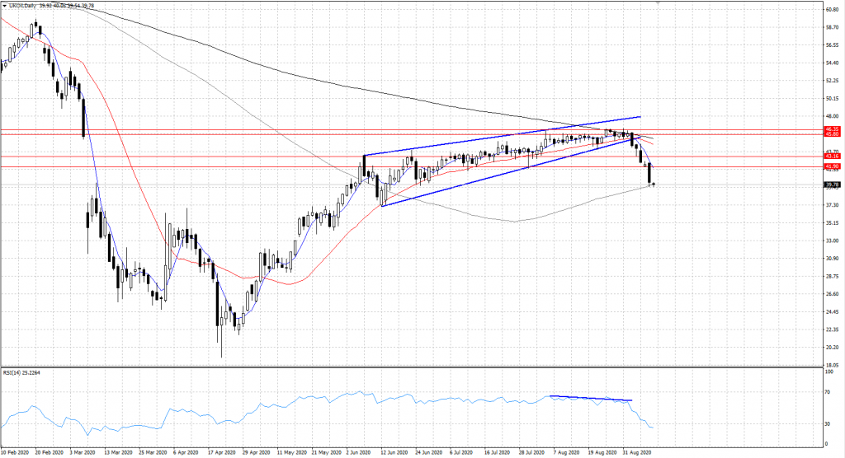845x458 pixels.
Task: Click the chart shift marker on top edge
Action: [x=658, y=2]
